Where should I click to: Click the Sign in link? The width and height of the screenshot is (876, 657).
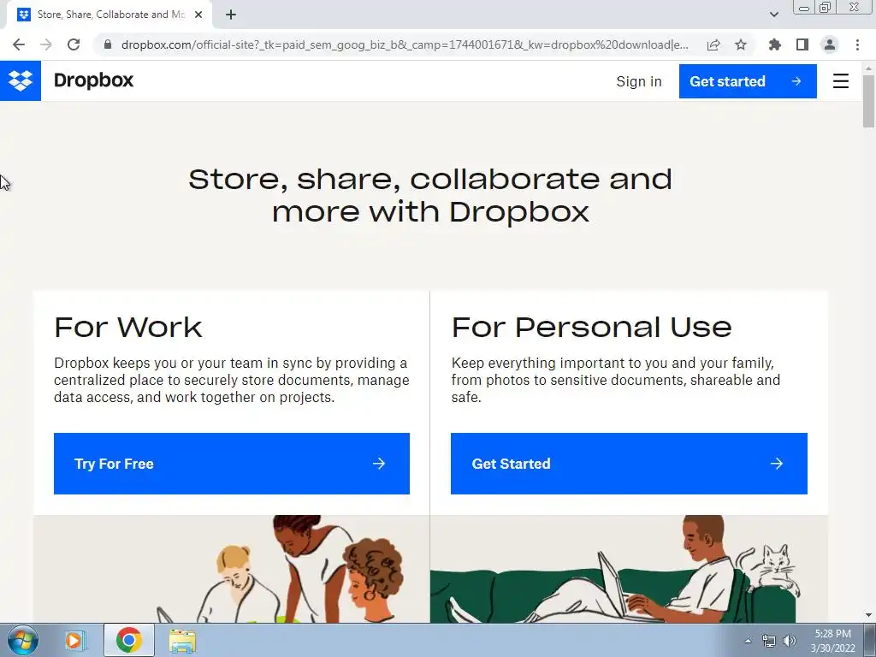coord(638,81)
